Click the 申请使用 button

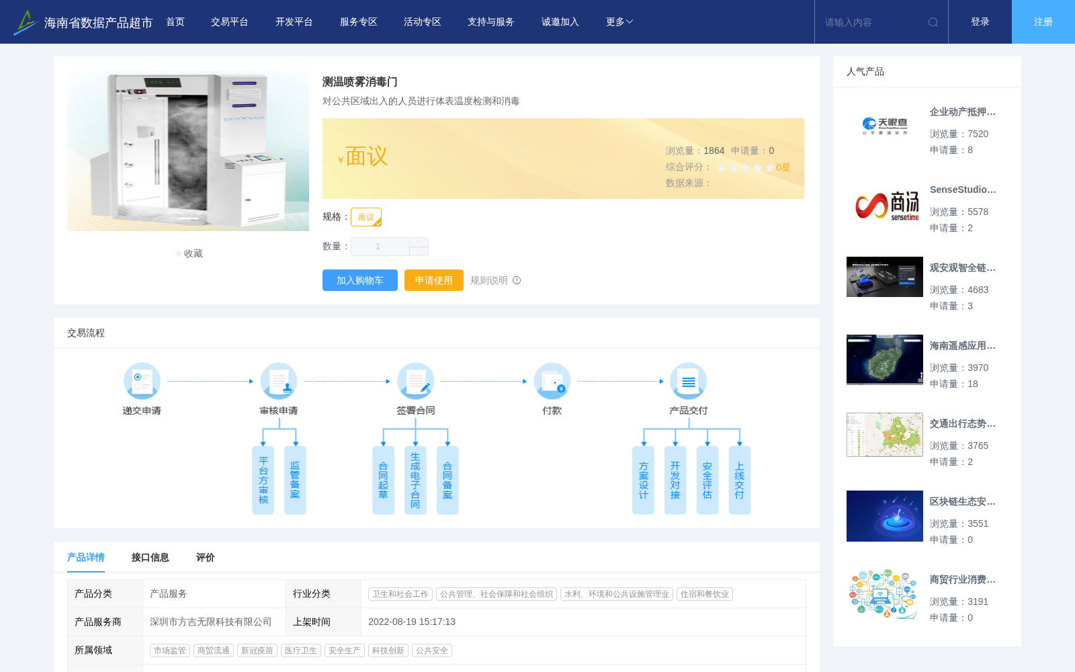pos(434,280)
